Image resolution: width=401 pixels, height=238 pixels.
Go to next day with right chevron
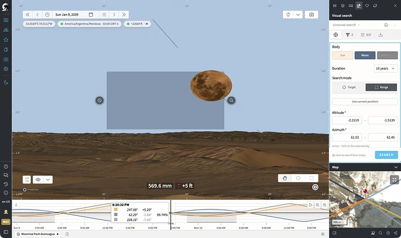tap(114, 15)
